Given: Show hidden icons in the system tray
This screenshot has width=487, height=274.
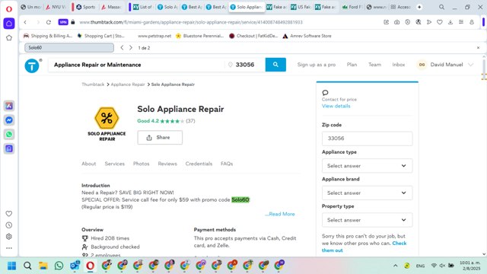Looking at the screenshot, I should point(396,266).
